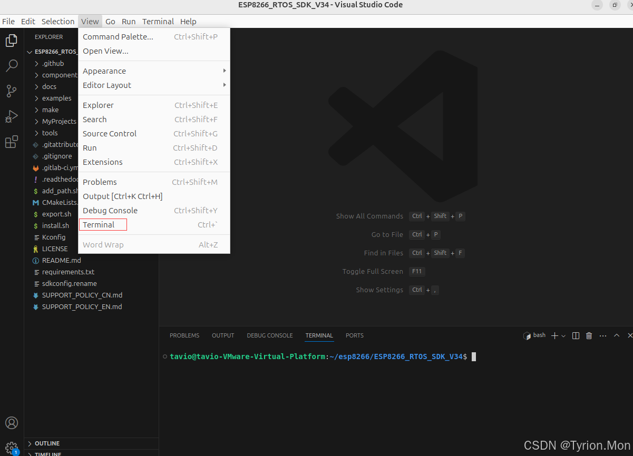
Task: Click the terminal prompt input area
Action: pos(474,356)
